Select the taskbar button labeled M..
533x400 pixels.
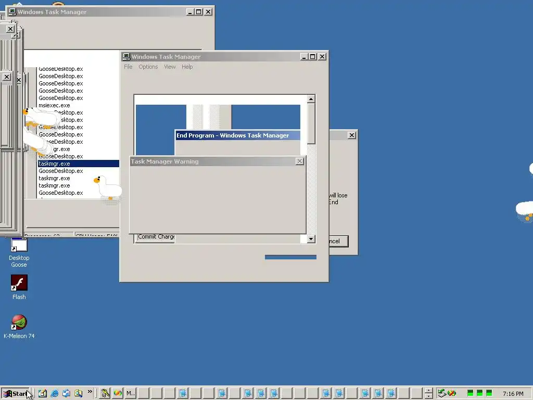pyautogui.click(x=130, y=394)
